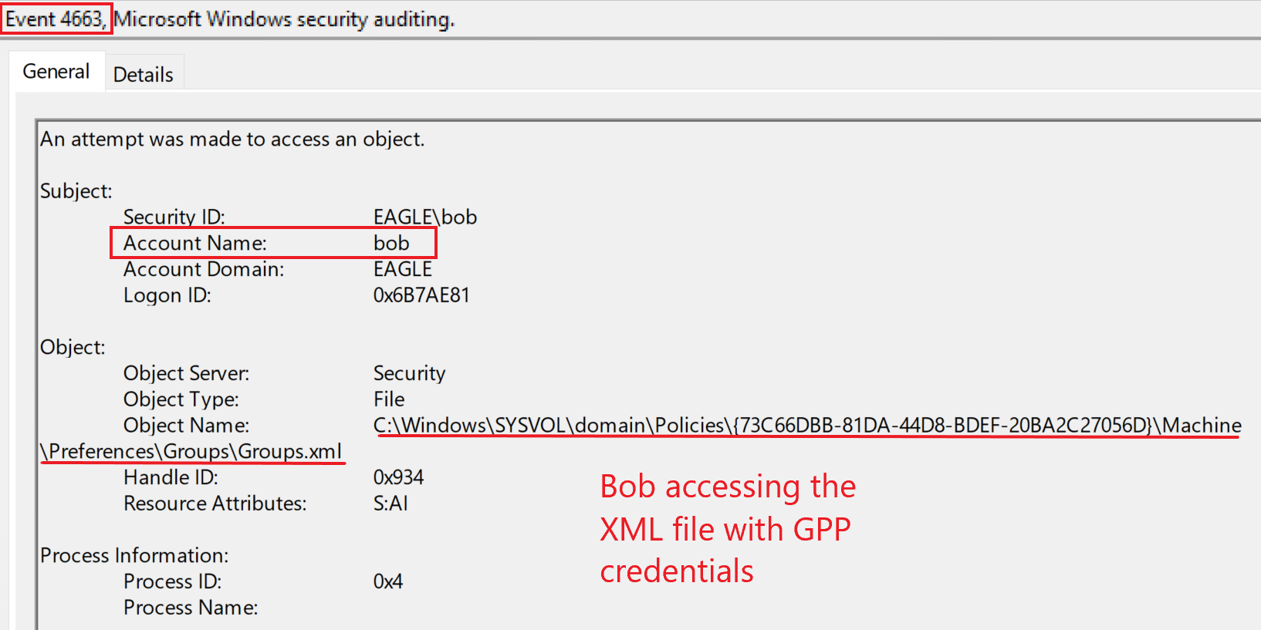Image resolution: width=1261 pixels, height=630 pixels.
Task: Click the Subject section heading
Action: click(x=76, y=190)
